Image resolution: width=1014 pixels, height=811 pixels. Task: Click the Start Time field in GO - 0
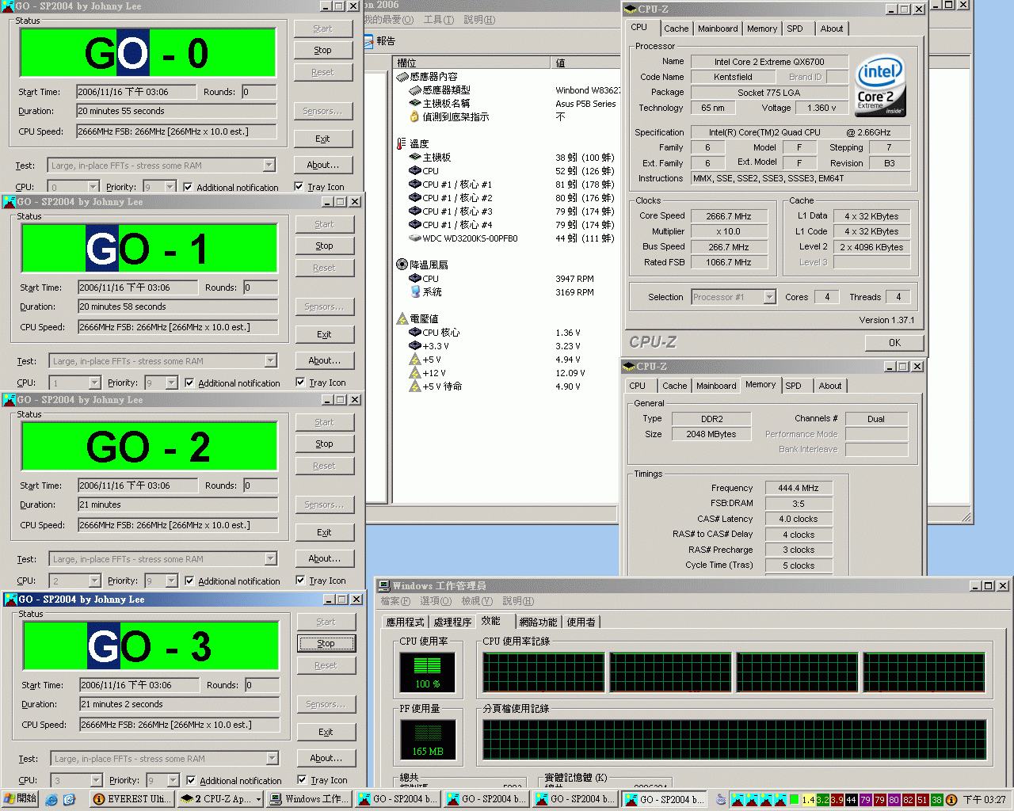[x=135, y=92]
